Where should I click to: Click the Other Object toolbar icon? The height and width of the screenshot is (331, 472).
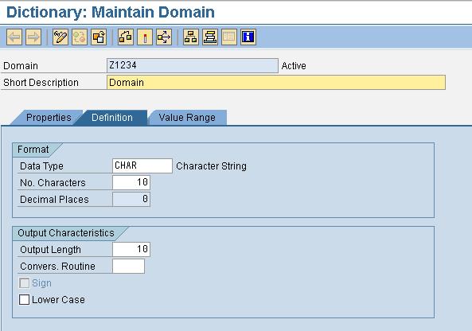pos(99,37)
